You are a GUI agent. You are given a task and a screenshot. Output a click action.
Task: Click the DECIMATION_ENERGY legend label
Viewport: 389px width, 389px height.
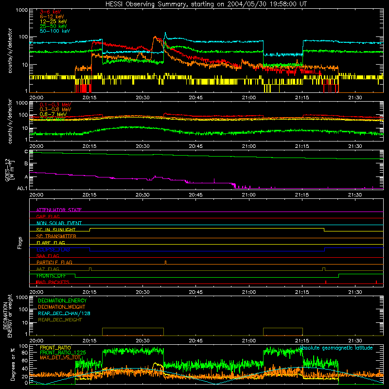click(x=62, y=301)
